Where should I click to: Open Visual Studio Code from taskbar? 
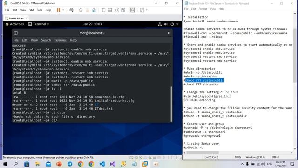tap(102, 164)
